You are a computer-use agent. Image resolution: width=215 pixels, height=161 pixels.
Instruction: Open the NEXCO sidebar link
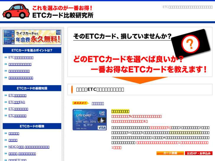click(x=29, y=147)
